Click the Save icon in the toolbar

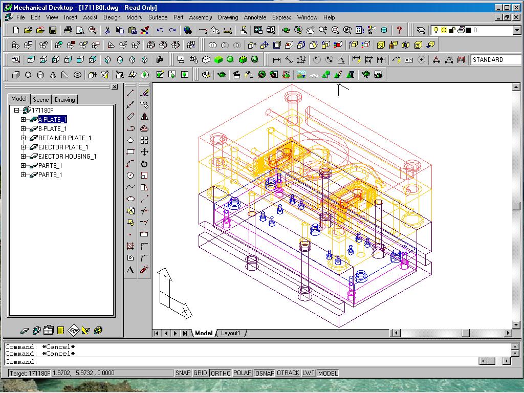(53, 30)
